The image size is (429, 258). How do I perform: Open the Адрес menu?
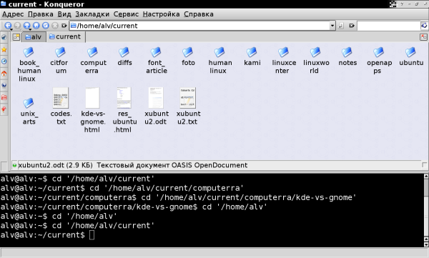tap(13, 14)
